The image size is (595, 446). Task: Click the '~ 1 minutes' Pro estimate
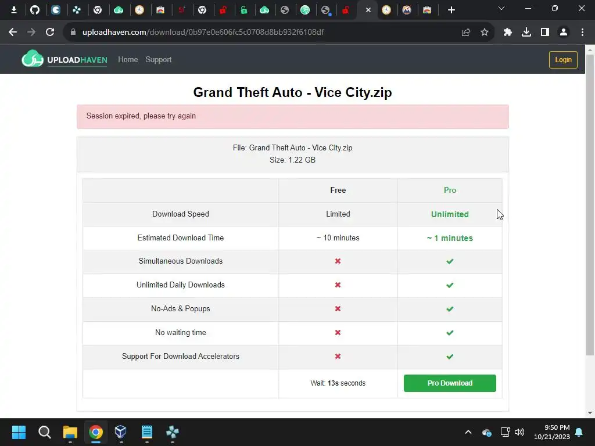tap(450, 238)
